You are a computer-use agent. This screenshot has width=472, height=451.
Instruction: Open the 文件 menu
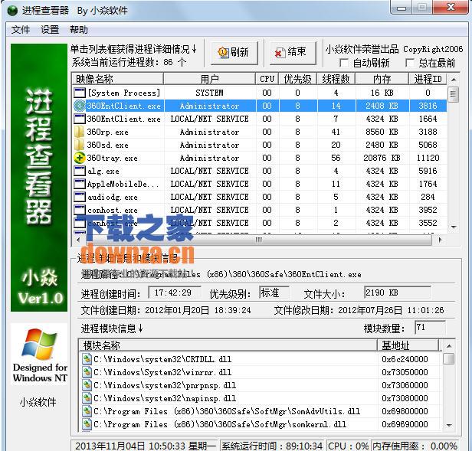(21, 30)
